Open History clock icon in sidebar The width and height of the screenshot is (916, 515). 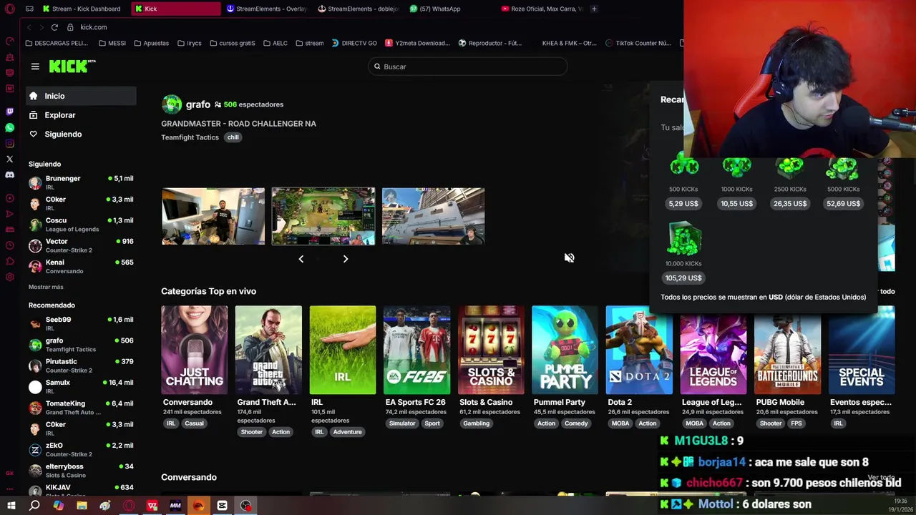pos(9,245)
